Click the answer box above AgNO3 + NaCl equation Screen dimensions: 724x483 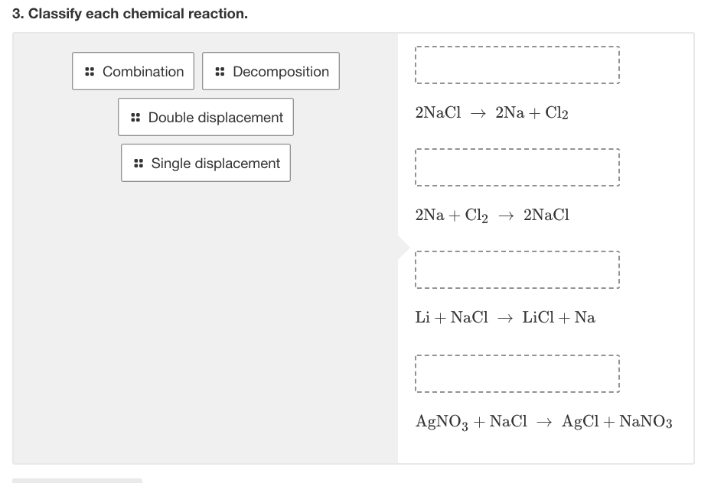coord(517,373)
